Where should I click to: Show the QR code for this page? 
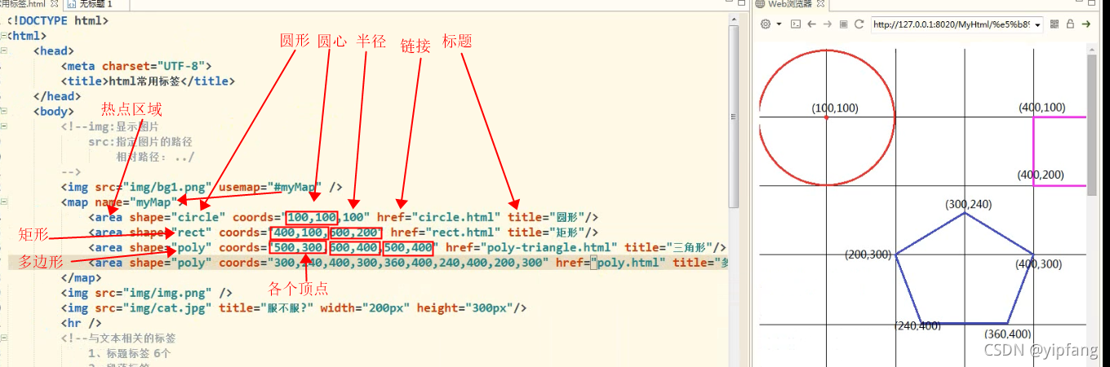coord(1054,24)
